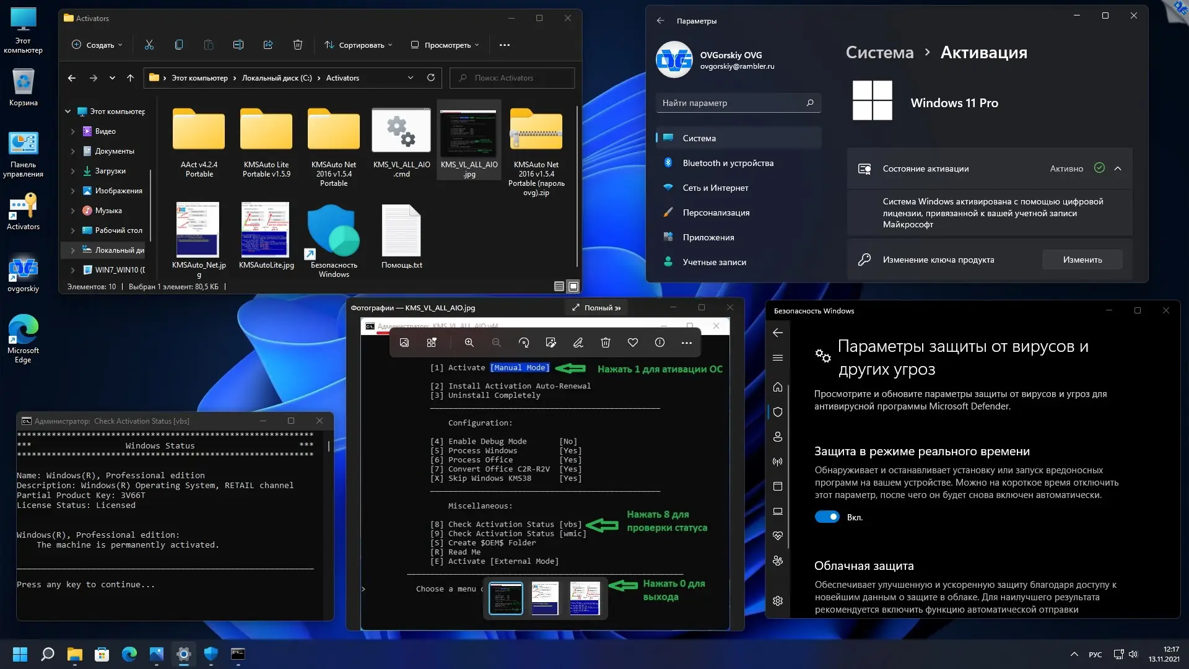Expand the Загрузки tree node
The image size is (1189, 669).
pos(72,171)
